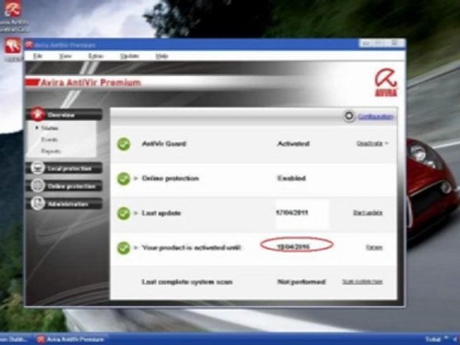Open the File menu

[38, 56]
